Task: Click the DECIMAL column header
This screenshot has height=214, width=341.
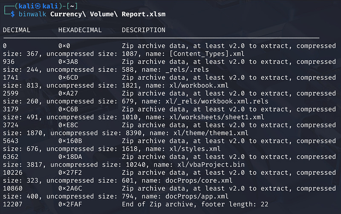Action: 17,30
